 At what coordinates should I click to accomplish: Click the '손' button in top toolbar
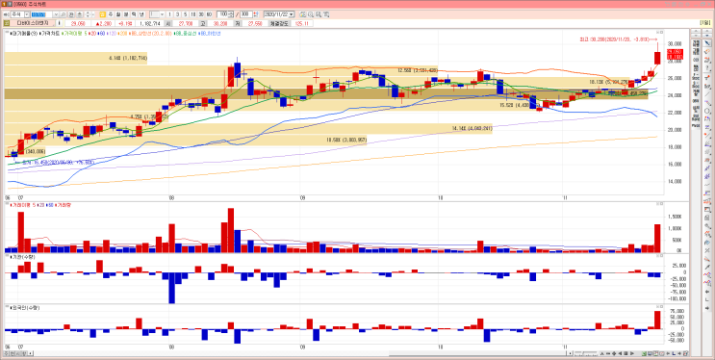coord(79,14)
